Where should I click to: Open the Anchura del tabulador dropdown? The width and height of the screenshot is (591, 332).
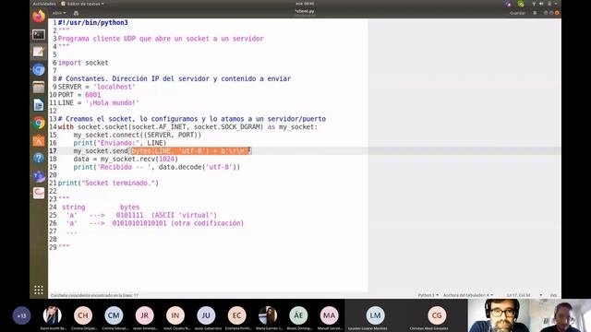[x=468, y=295]
